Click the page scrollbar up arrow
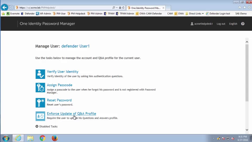The image size is (252, 142). [x=247, y=42]
